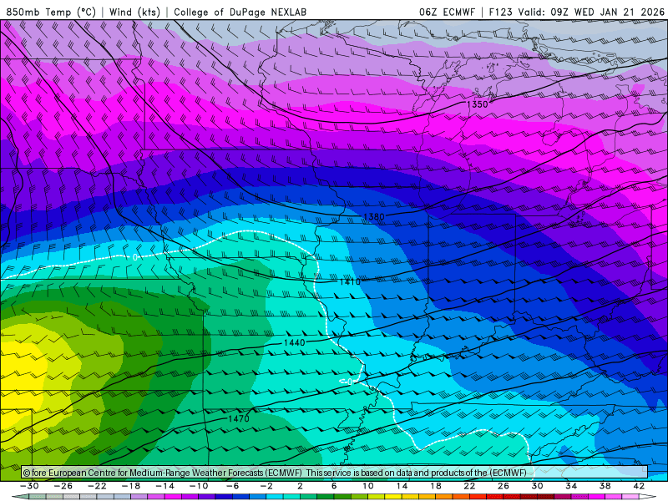The width and height of the screenshot is (668, 501).
Task: Click the -22 color scale label
Action: [x=97, y=486]
